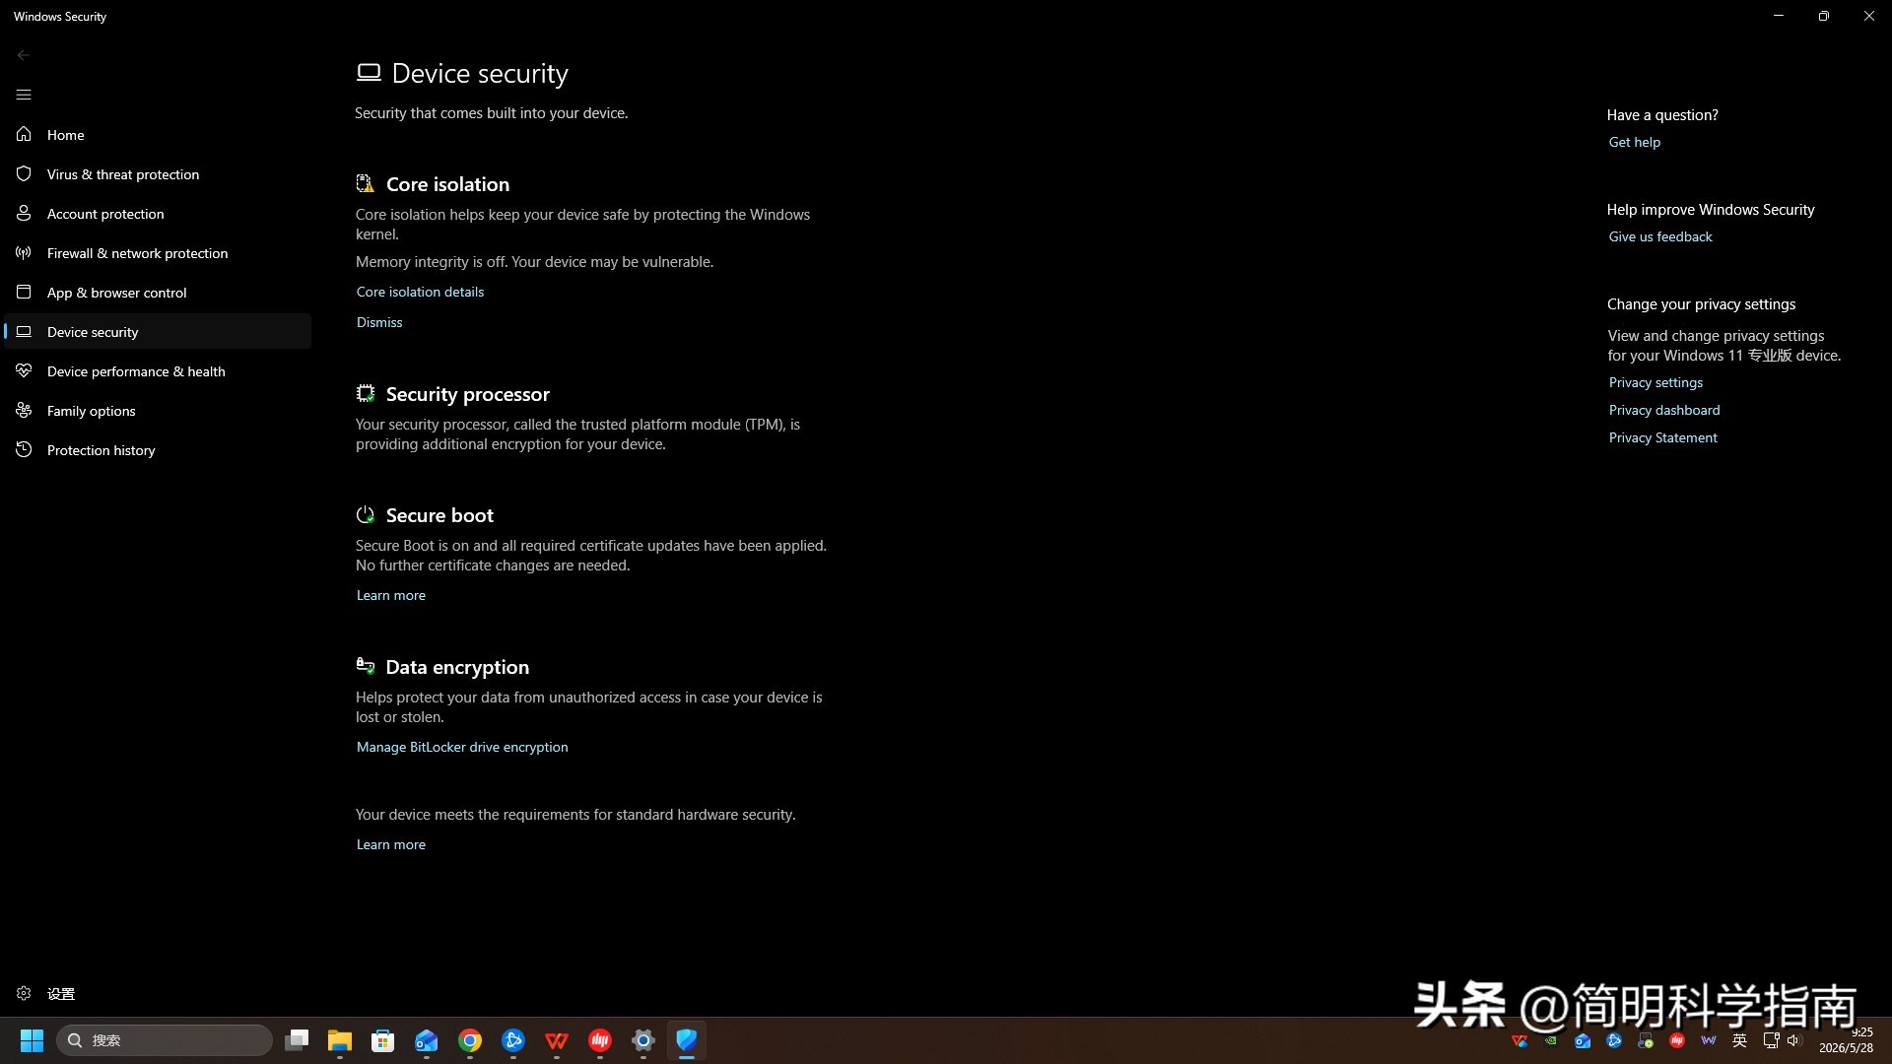Switch input language via 英 indicator

pyautogui.click(x=1740, y=1040)
